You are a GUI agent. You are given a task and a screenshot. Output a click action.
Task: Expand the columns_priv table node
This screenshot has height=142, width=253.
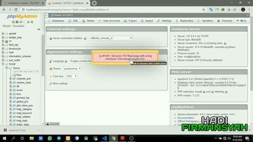11,78
